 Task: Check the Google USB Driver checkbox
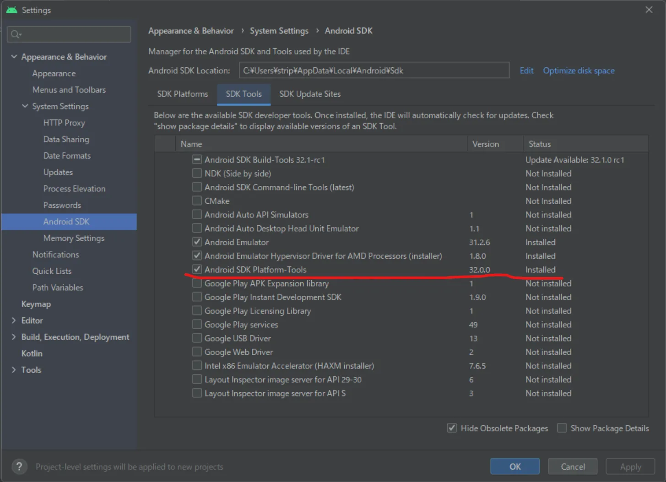[197, 338]
